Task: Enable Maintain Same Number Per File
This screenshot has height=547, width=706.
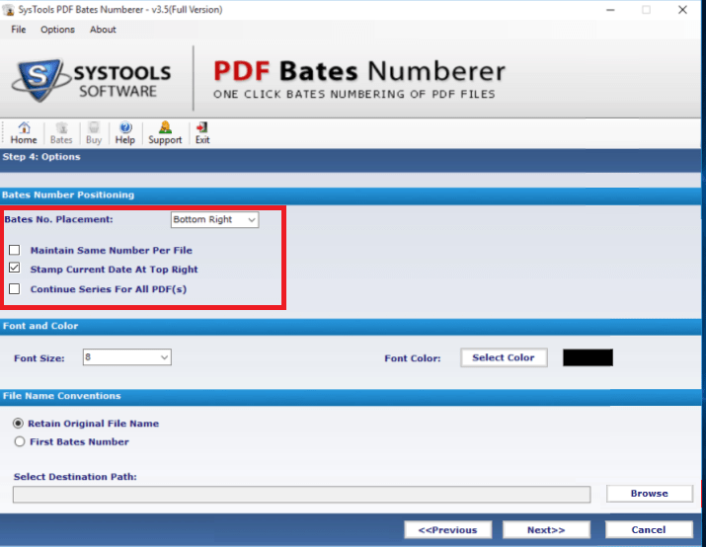Action: [x=15, y=250]
